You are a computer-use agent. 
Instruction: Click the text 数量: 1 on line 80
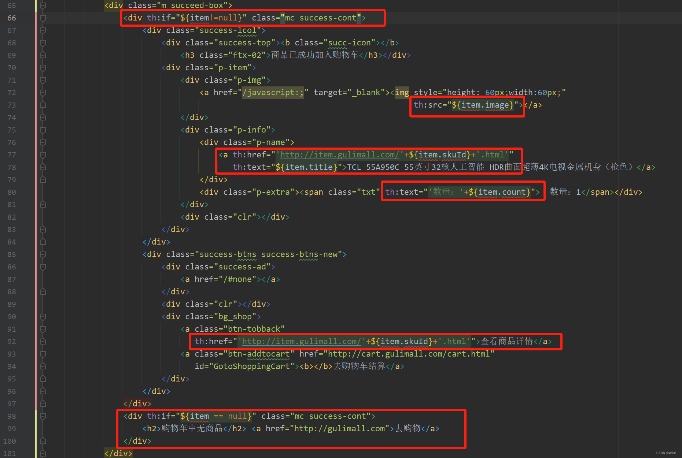(565, 192)
